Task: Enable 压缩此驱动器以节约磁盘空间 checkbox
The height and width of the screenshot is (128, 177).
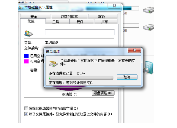Action: pos(26,108)
